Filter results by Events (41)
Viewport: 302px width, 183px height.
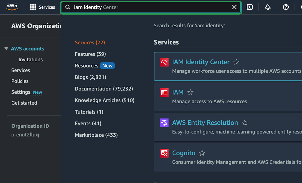point(88,123)
